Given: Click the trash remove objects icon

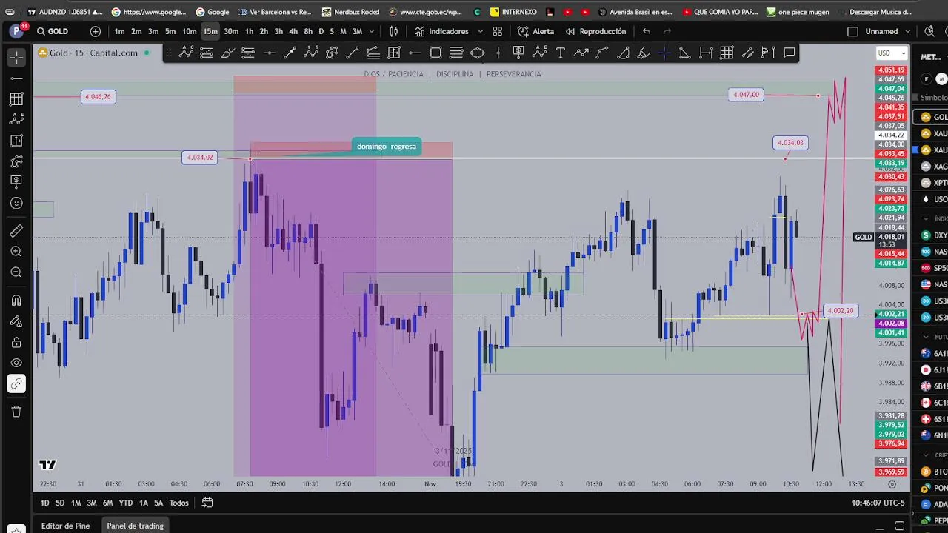Looking at the screenshot, I should click(x=16, y=412).
